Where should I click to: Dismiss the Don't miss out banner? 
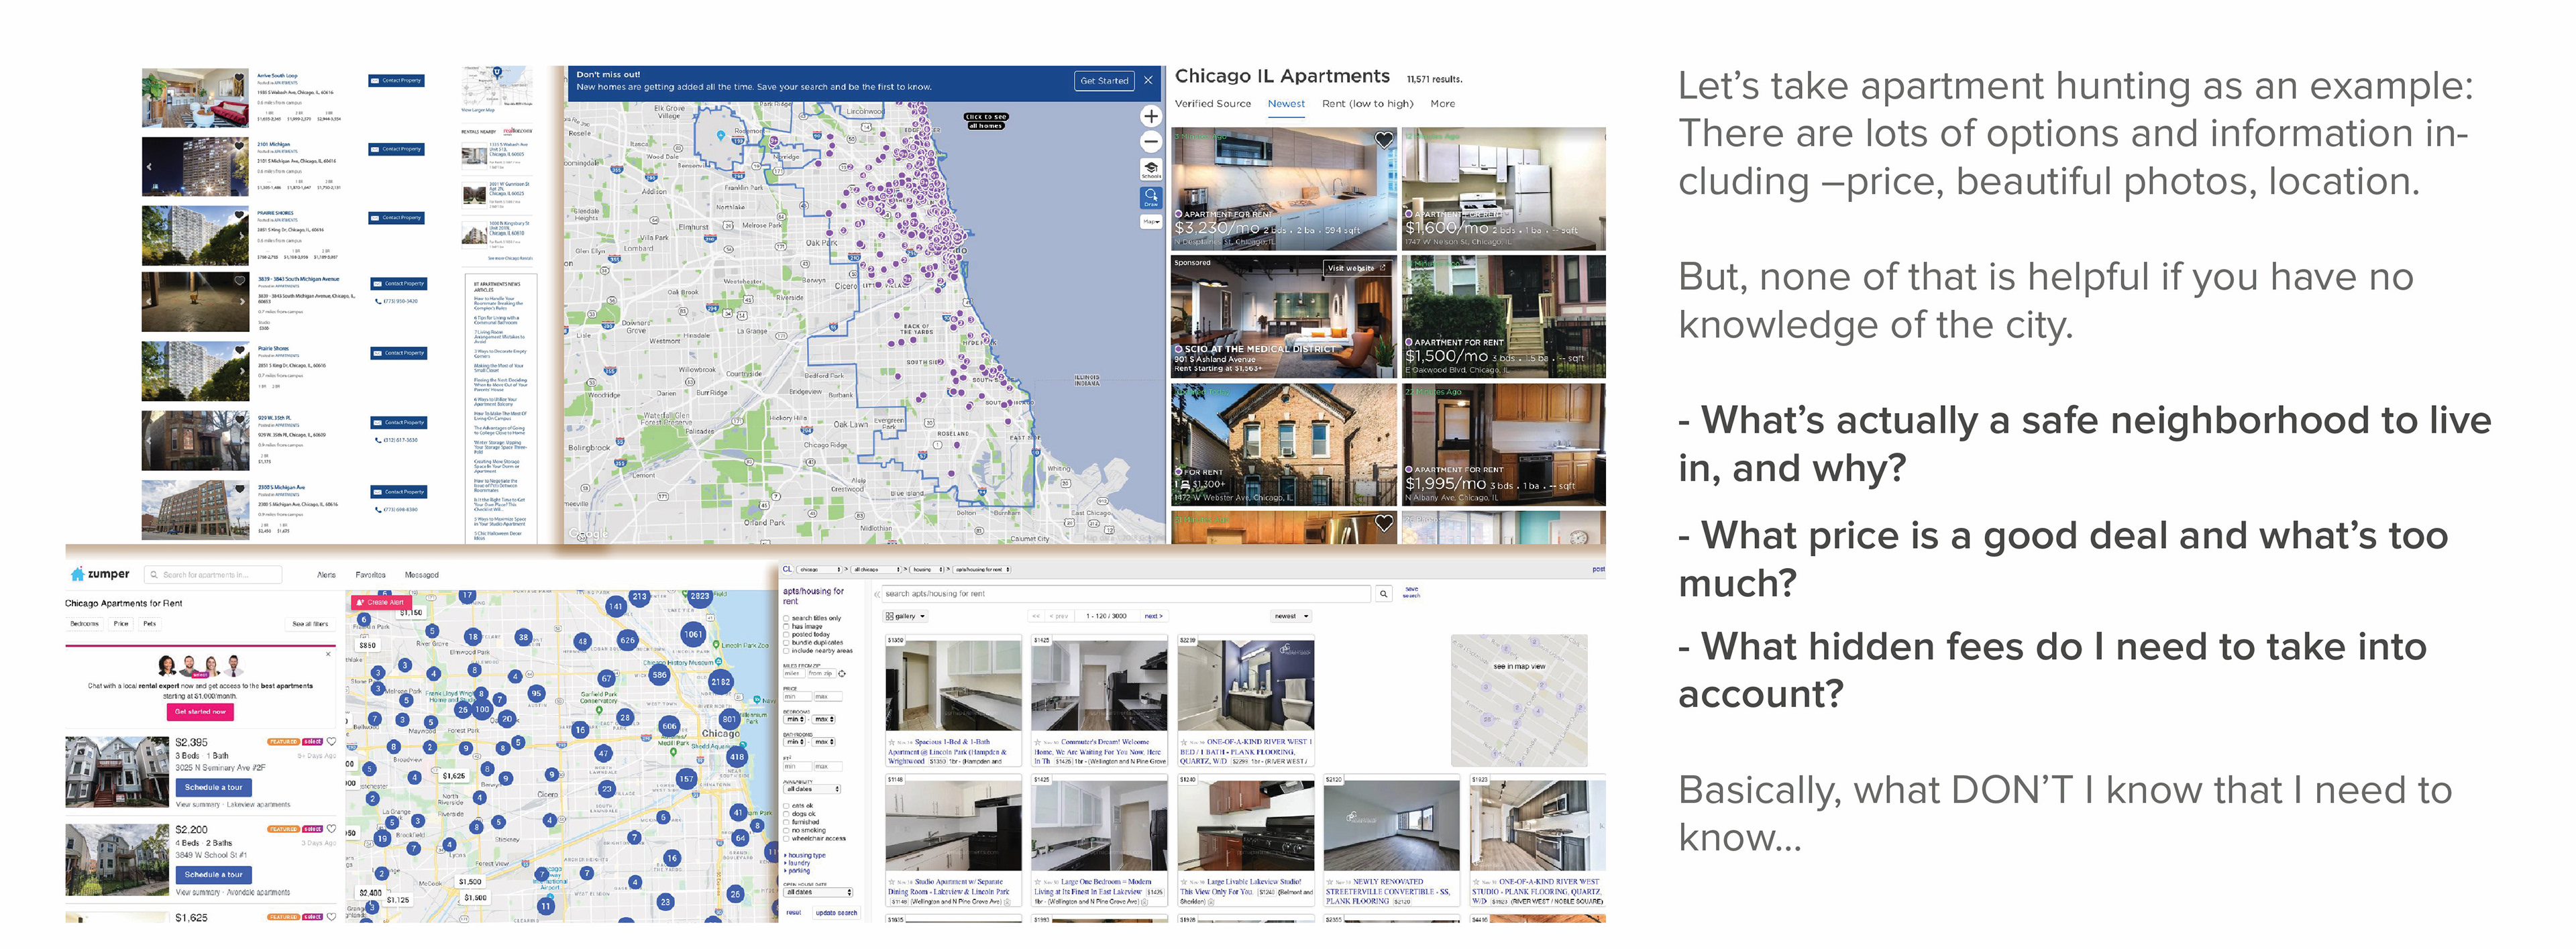point(1148,81)
